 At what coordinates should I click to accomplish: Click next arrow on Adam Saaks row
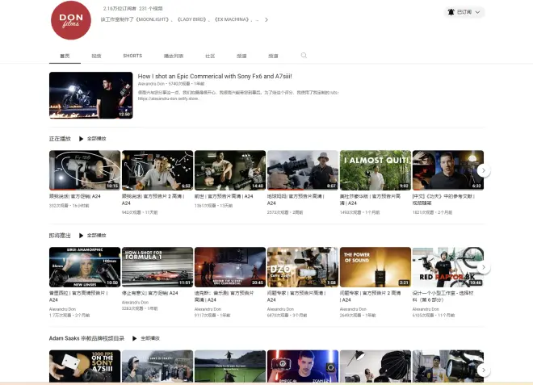pos(483,370)
